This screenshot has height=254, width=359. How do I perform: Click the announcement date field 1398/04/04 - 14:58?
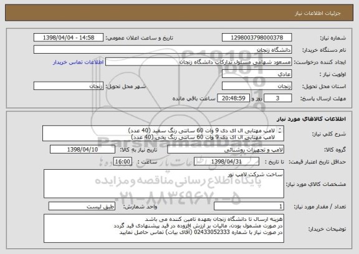click(69, 37)
